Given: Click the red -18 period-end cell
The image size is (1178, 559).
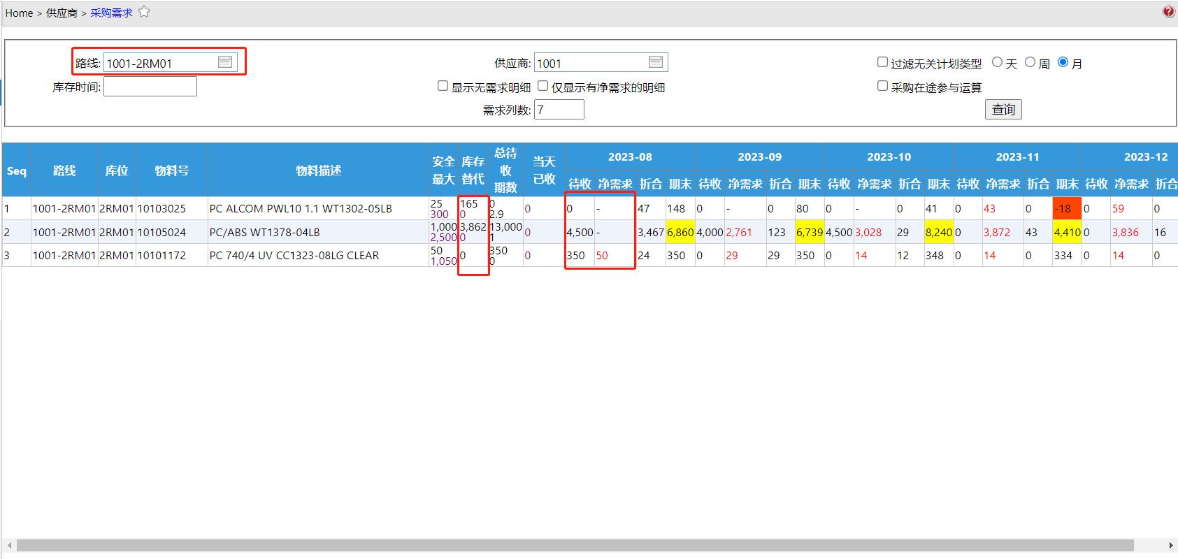Looking at the screenshot, I should pos(1067,208).
